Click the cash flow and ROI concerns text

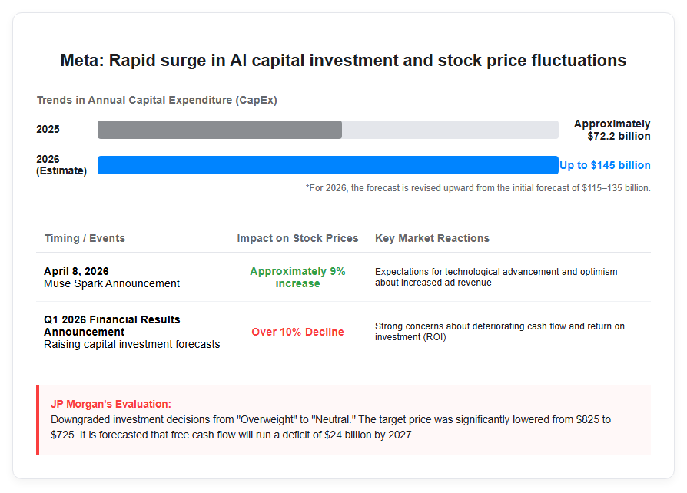[x=499, y=332]
